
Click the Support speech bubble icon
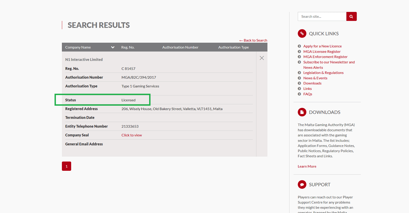point(302,184)
